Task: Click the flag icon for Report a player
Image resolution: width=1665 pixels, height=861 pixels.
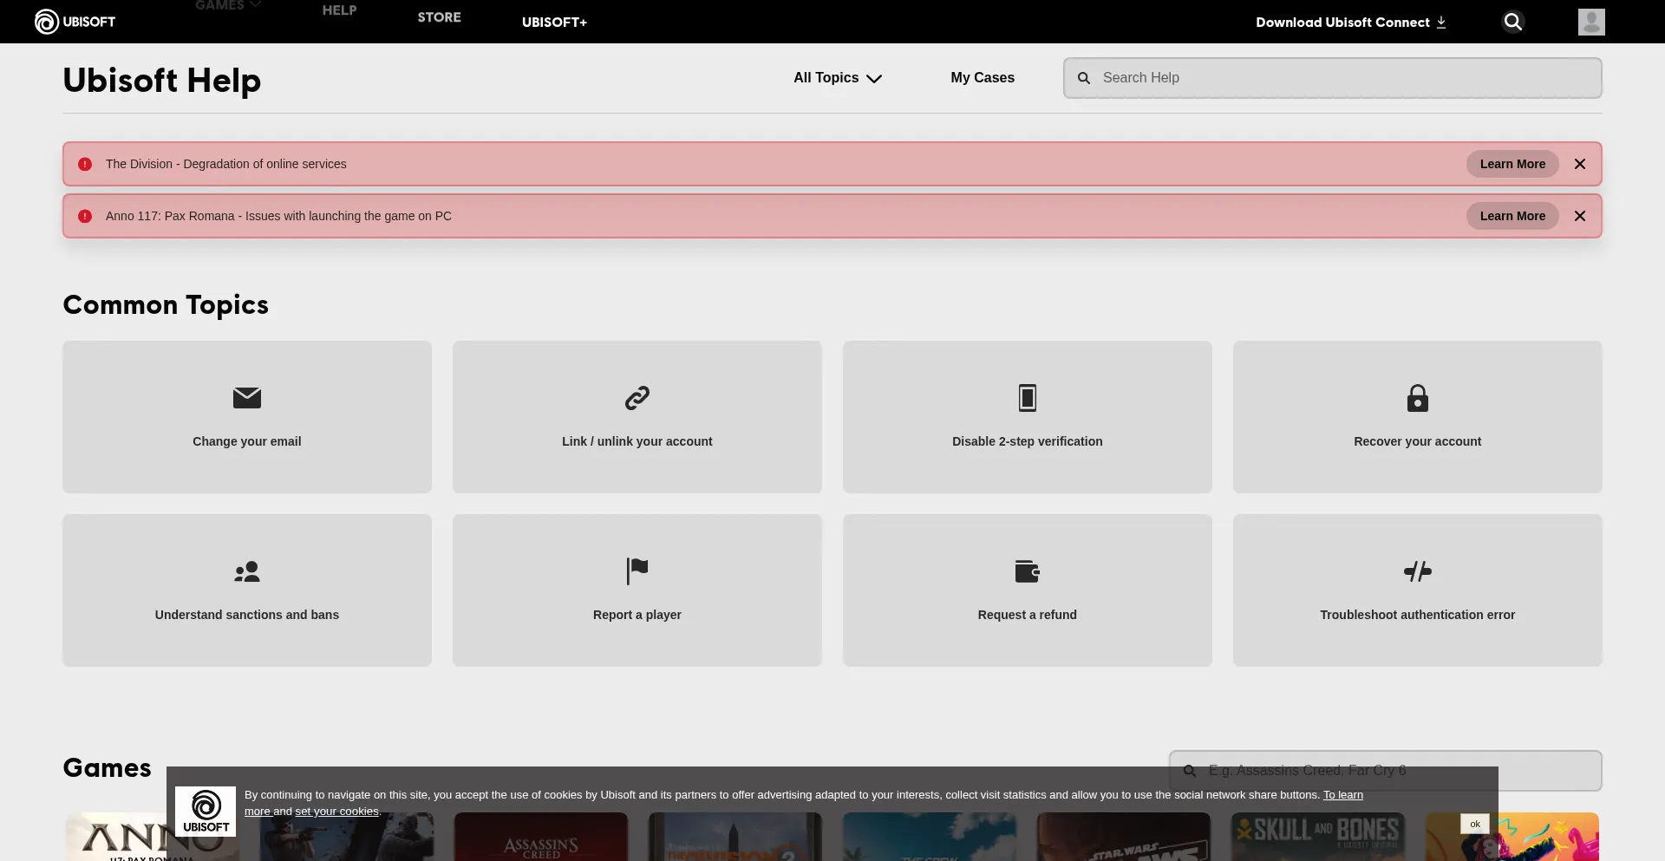Action: tap(637, 571)
